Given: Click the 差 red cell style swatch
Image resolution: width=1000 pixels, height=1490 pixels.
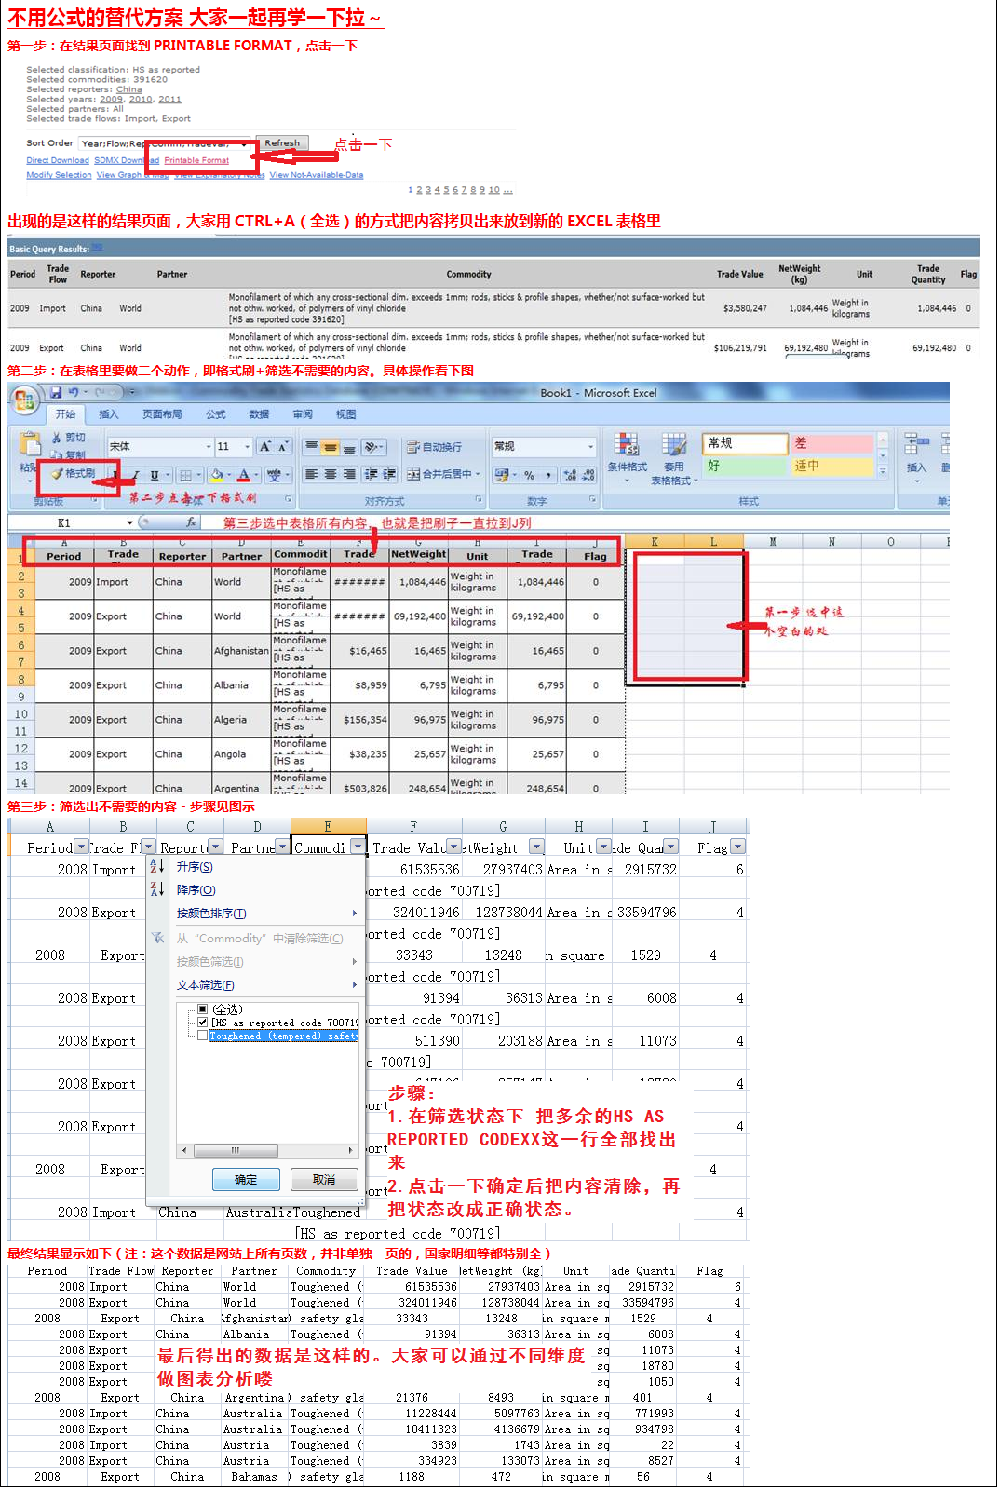Looking at the screenshot, I should click(x=832, y=443).
